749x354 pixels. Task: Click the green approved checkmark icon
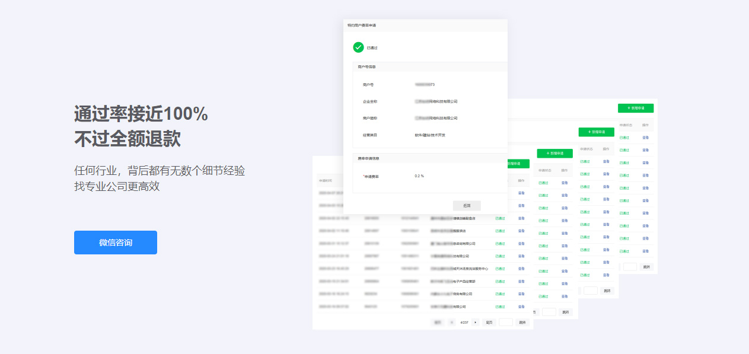click(x=358, y=47)
